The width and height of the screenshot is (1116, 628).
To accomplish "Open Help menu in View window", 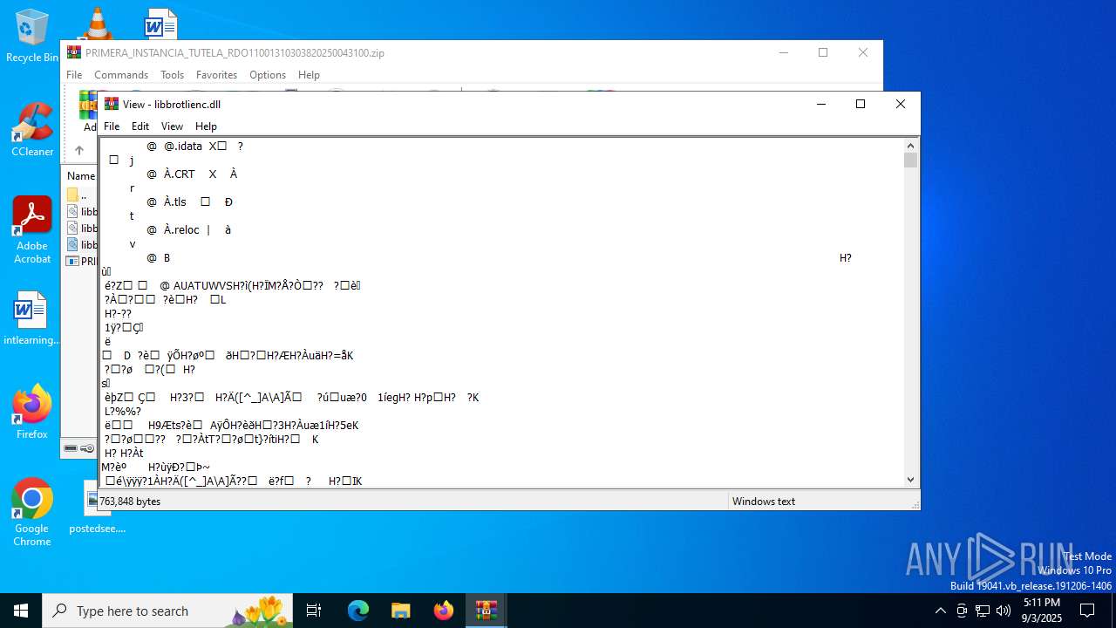I will pos(206,126).
